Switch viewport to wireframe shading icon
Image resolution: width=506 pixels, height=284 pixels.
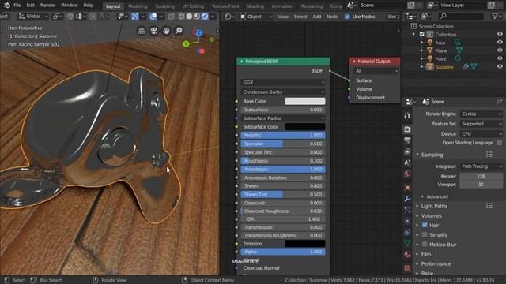coord(181,17)
